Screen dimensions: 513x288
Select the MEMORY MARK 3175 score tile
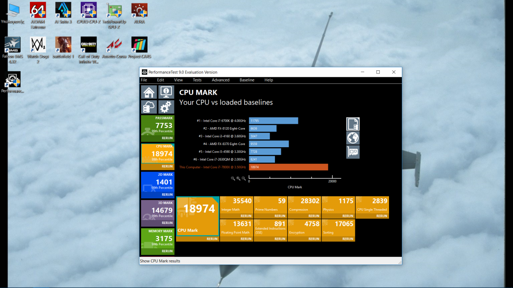pyautogui.click(x=158, y=238)
